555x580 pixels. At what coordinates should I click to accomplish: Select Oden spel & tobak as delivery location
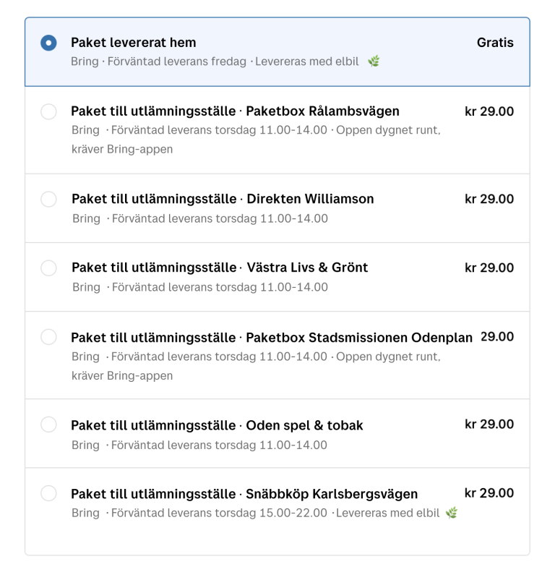pos(48,425)
